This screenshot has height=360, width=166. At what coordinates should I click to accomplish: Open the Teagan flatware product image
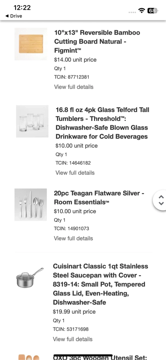pos(31,204)
